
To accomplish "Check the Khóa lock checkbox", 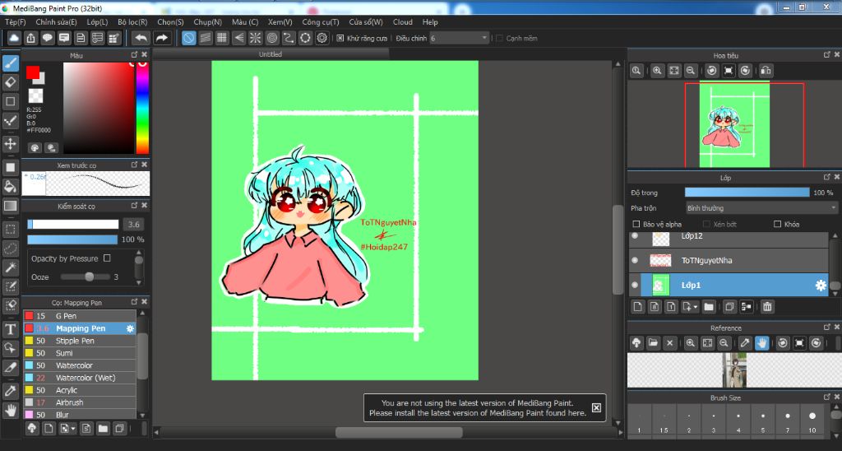I will (x=777, y=224).
